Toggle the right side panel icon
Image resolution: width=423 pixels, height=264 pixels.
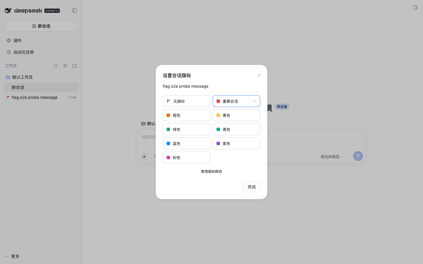click(x=415, y=8)
